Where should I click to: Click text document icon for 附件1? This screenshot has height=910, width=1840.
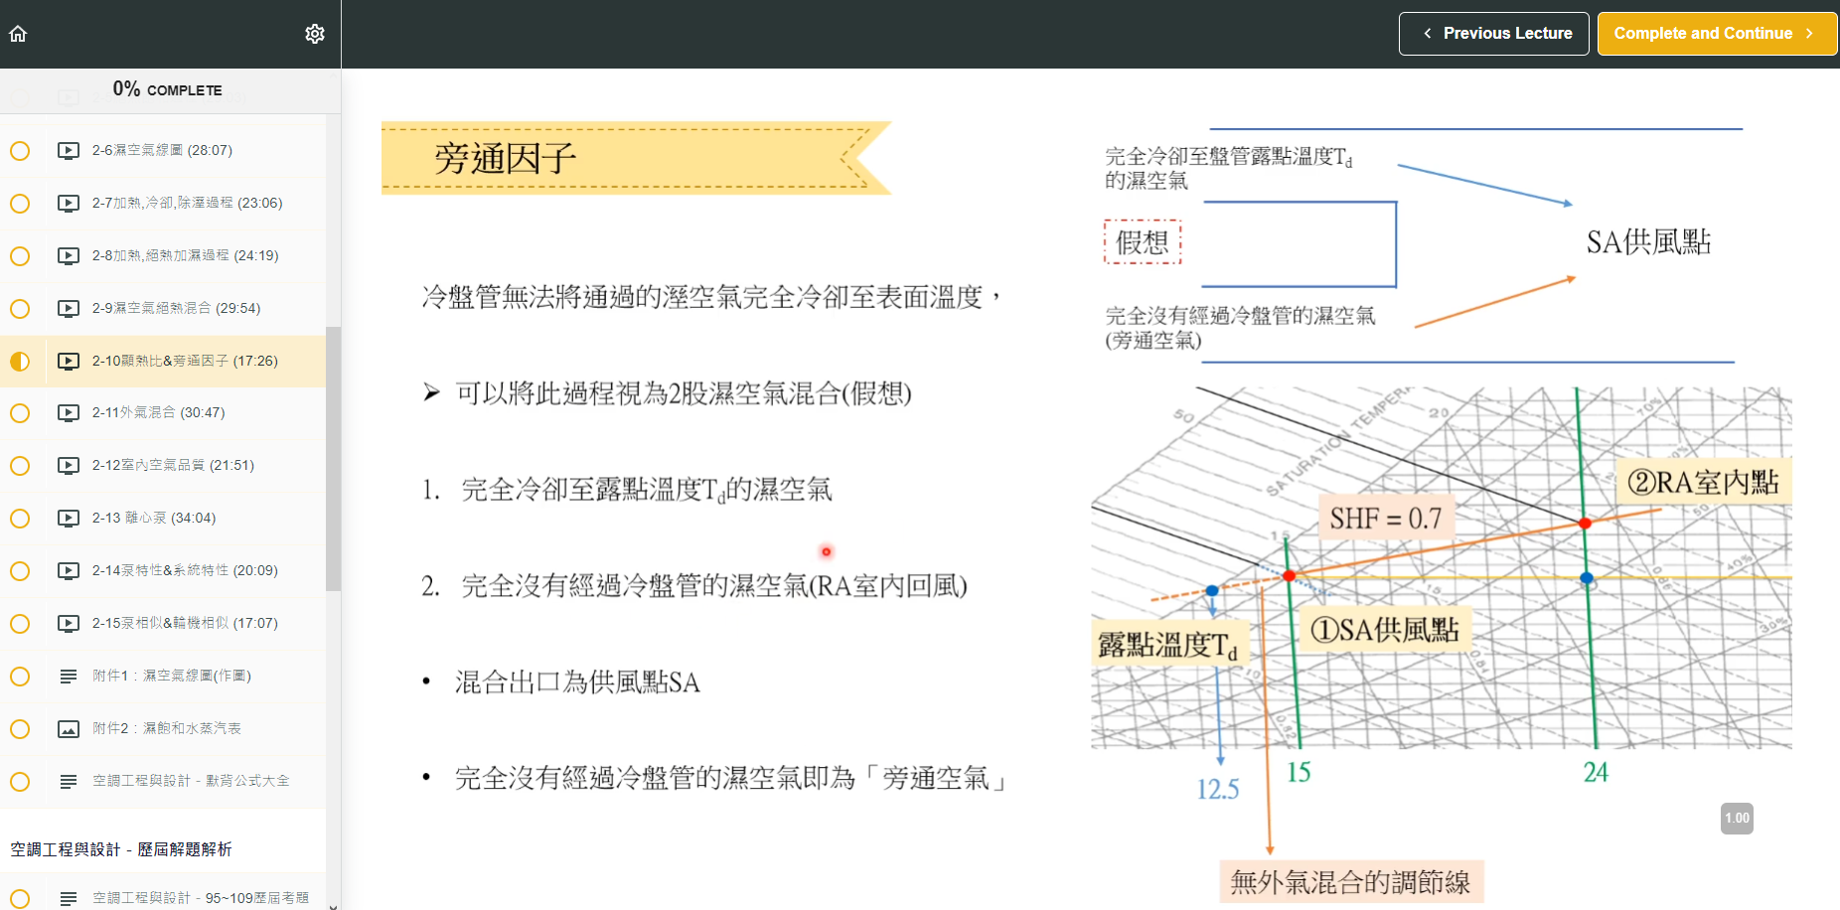coord(69,677)
